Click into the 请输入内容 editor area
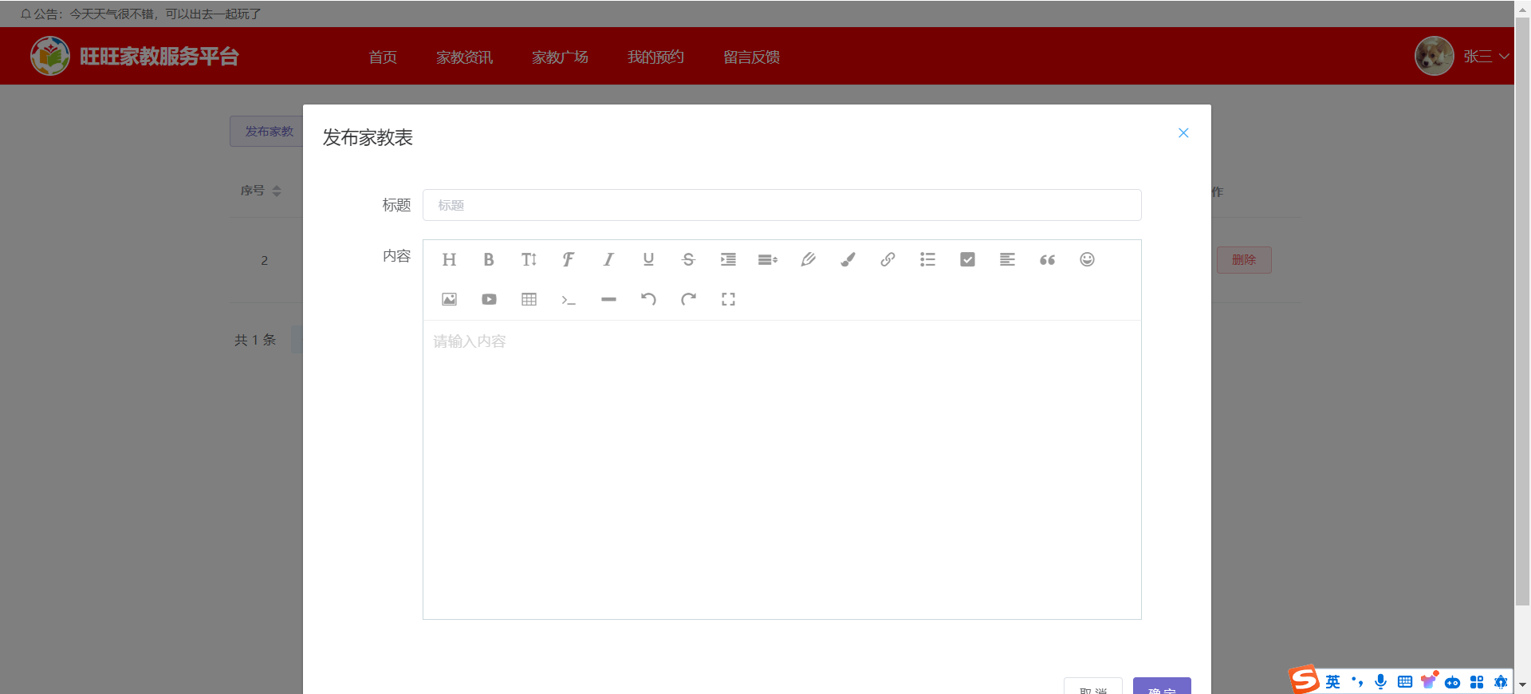The width and height of the screenshot is (1531, 694). pos(781,469)
